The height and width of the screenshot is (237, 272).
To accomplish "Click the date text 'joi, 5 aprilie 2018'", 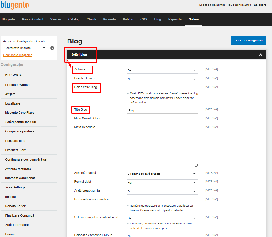I will click(239, 5).
